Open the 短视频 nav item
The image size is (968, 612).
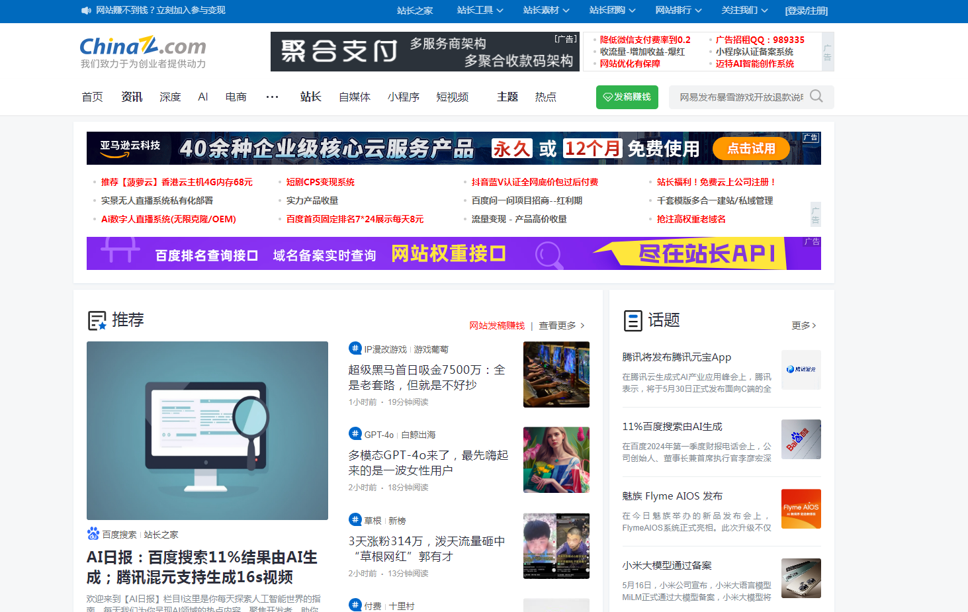[x=453, y=97]
